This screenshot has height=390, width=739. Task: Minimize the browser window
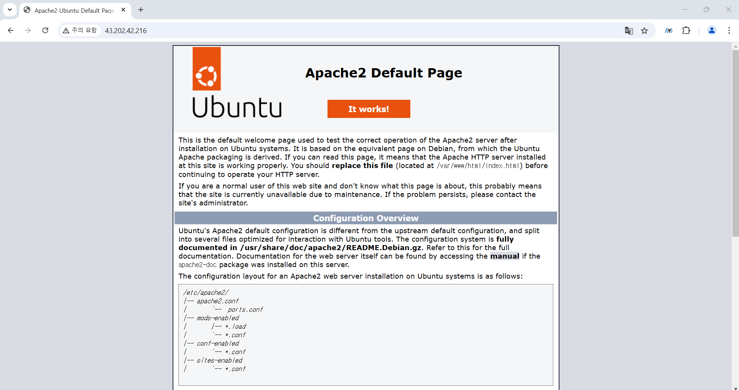pos(685,10)
